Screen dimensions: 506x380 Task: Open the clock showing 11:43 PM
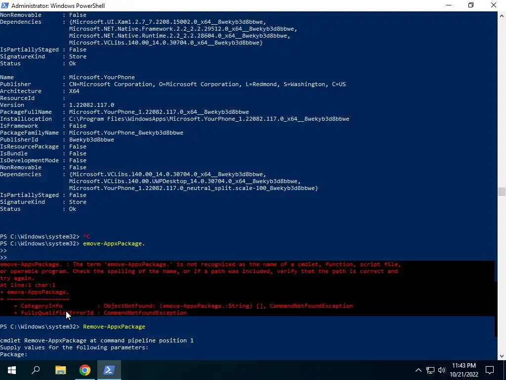click(464, 366)
